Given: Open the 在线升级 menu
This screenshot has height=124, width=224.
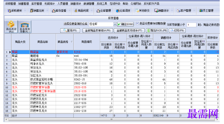Looking at the screenshot, I should tap(115, 4).
